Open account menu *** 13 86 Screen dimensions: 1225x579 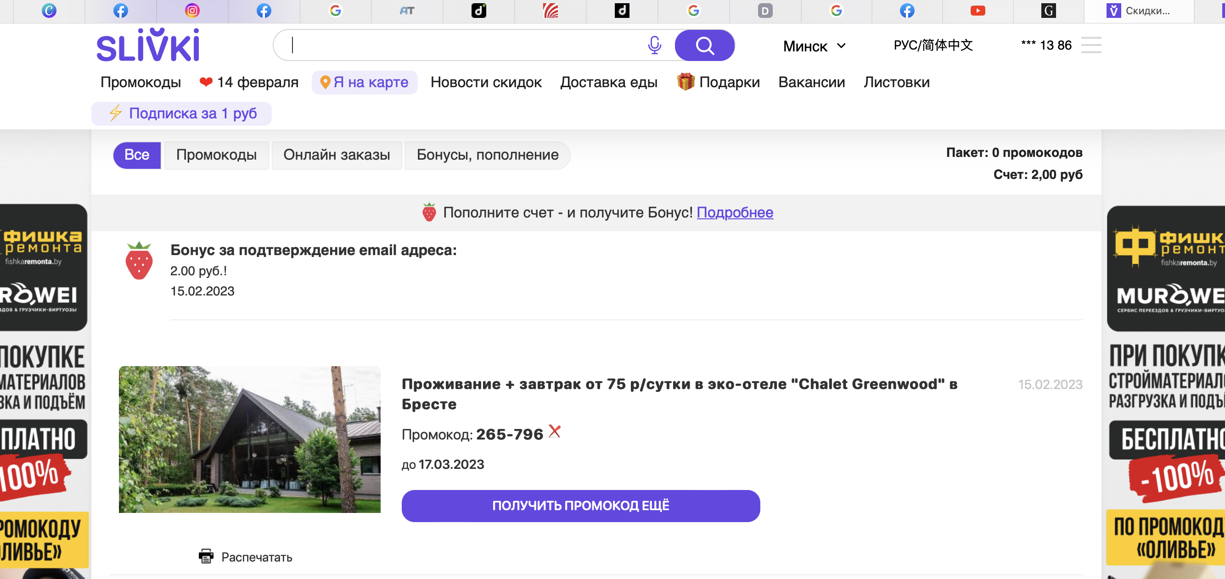(x=1046, y=45)
